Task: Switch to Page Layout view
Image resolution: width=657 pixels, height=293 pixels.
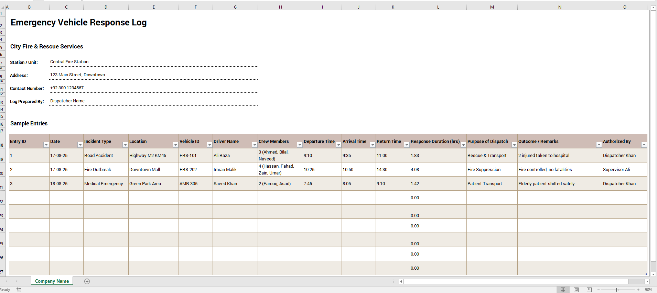Action: (x=576, y=290)
